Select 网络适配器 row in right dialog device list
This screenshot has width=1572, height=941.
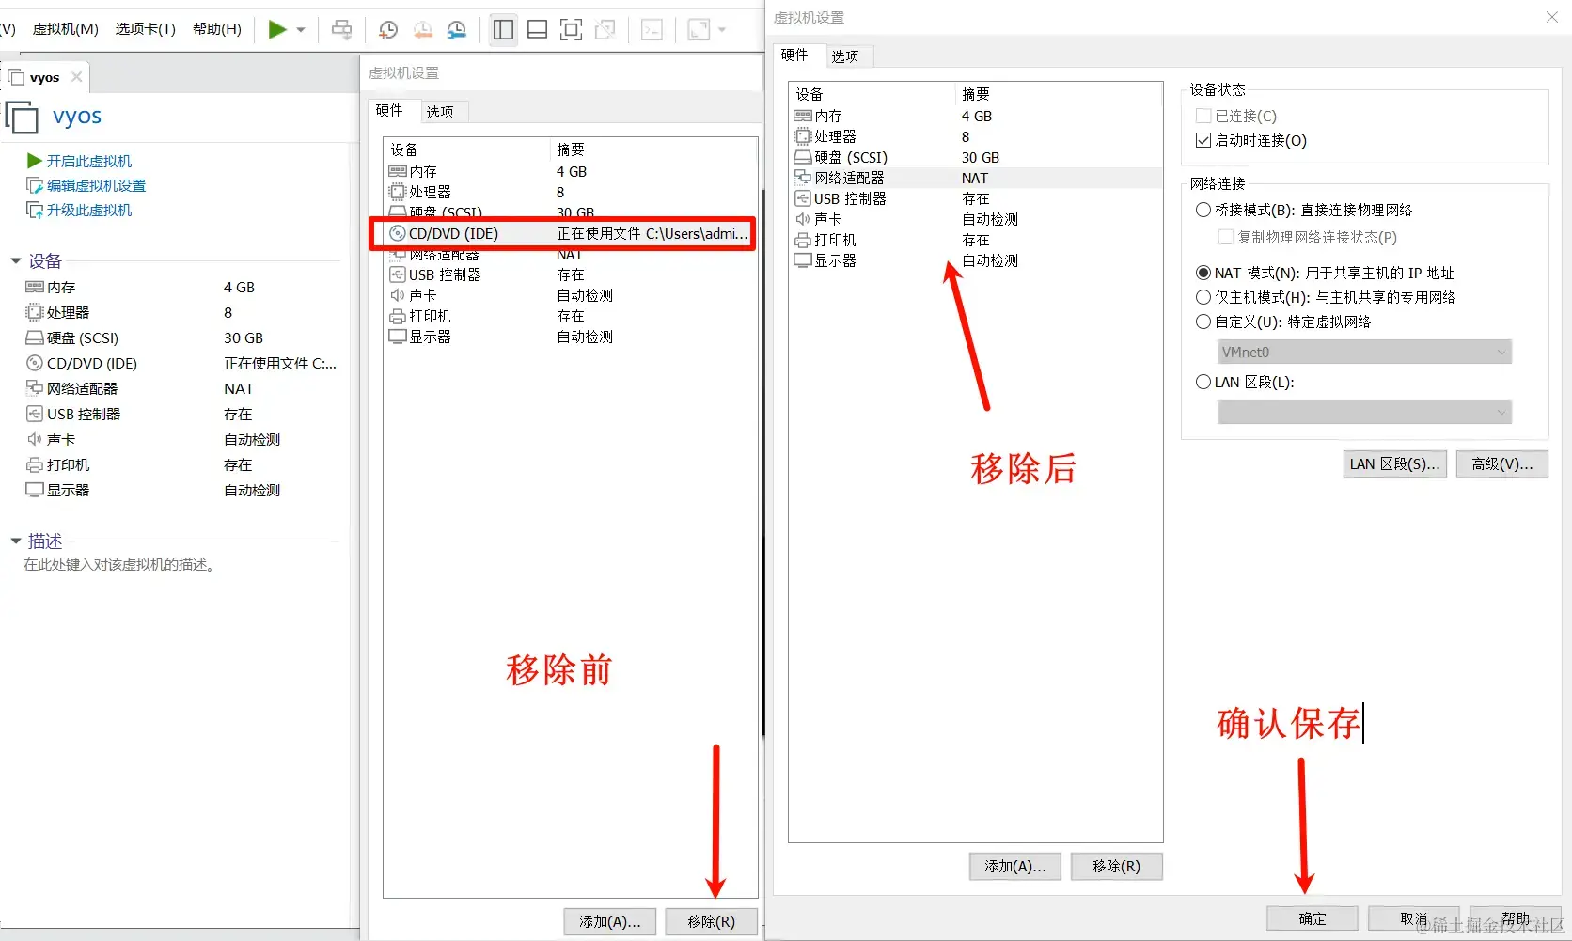[976, 178]
